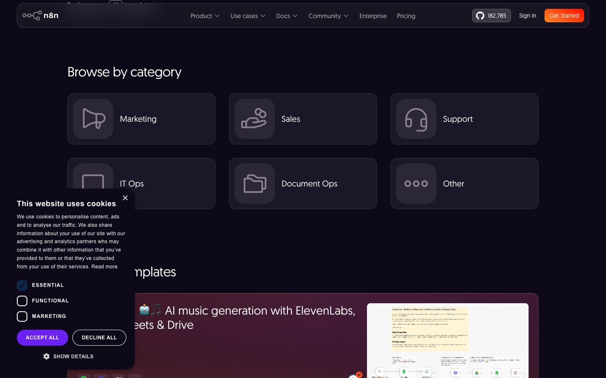The height and width of the screenshot is (378, 606).
Task: Select the Sales hand-coins icon
Action: pyautogui.click(x=254, y=119)
